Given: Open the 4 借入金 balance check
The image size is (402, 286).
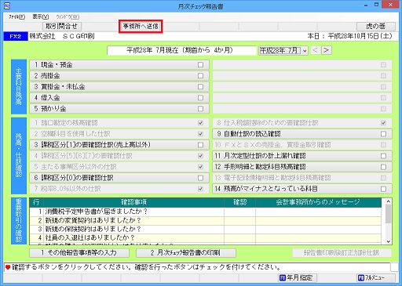Looking at the screenshot, I should click(x=119, y=98).
